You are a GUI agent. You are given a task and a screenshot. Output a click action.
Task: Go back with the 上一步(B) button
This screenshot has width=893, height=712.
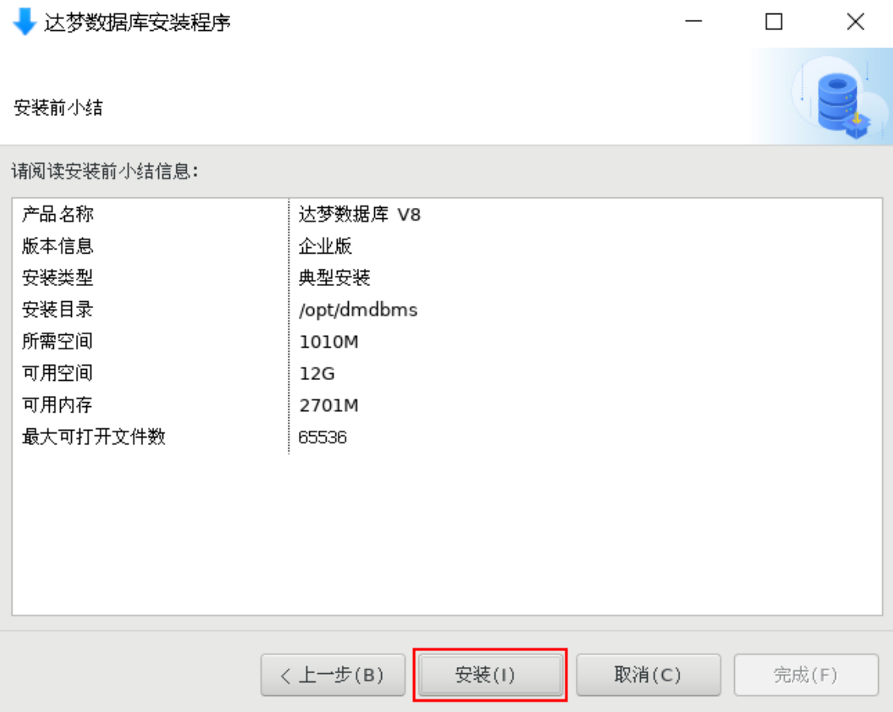[332, 675]
